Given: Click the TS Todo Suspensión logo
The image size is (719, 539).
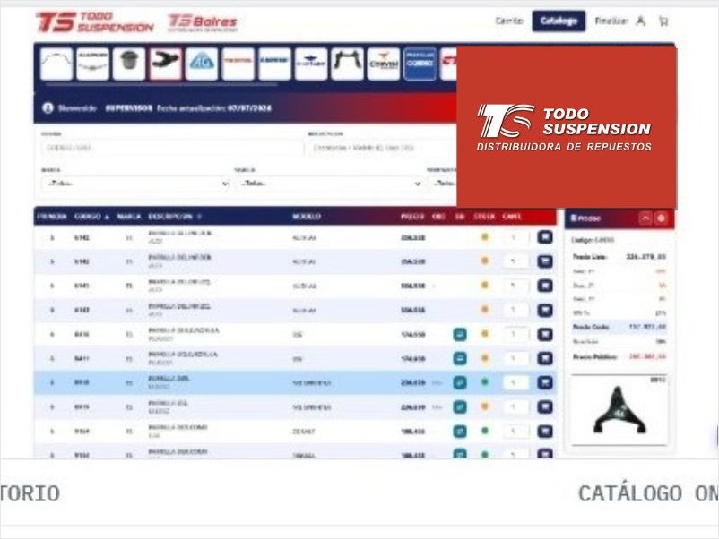Looking at the screenshot, I should pos(95,22).
